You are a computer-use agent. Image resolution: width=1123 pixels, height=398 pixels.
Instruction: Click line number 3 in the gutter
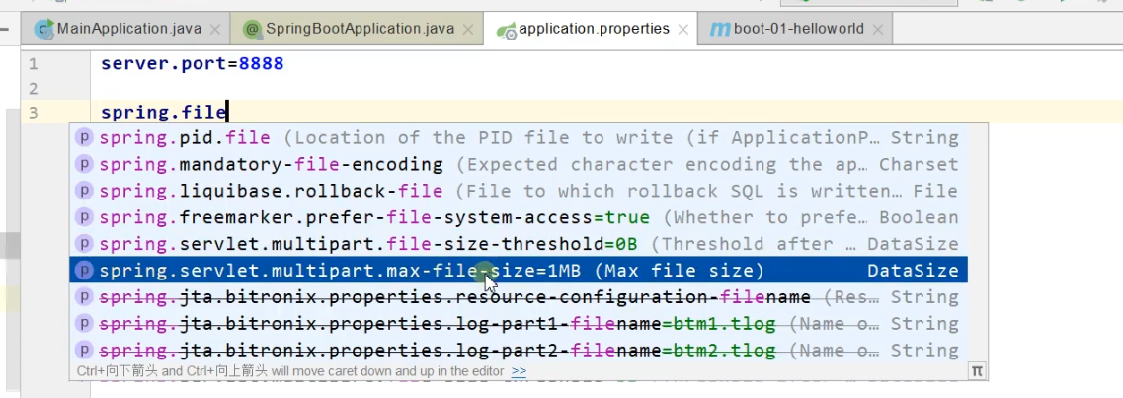pyautogui.click(x=33, y=112)
